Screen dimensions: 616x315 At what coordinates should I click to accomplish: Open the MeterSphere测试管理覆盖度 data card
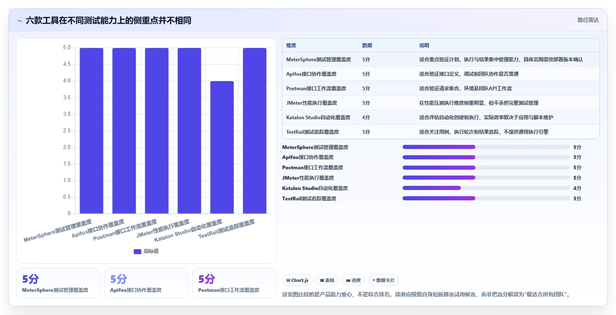58,283
